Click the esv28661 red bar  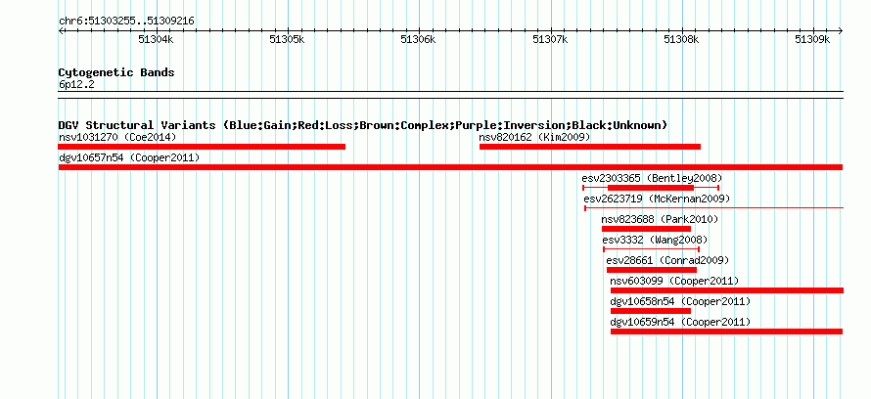652,270
